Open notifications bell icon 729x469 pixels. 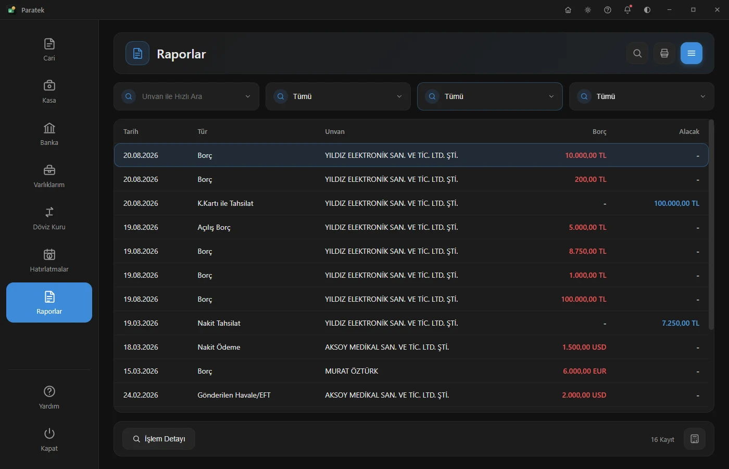(x=627, y=10)
